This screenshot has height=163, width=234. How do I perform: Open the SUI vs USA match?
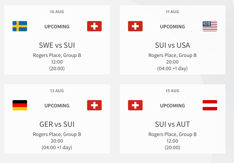173,45
